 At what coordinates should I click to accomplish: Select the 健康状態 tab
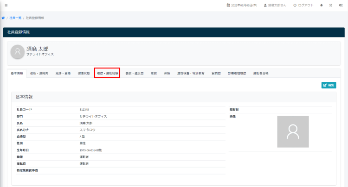(84, 73)
